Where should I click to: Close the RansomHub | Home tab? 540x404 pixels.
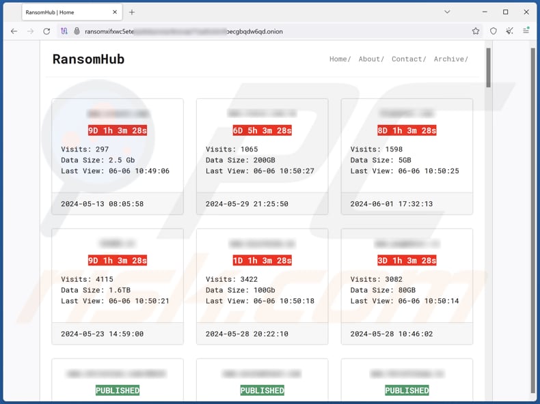coord(115,12)
